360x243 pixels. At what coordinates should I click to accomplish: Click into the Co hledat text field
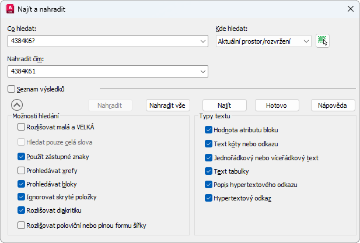point(103,41)
